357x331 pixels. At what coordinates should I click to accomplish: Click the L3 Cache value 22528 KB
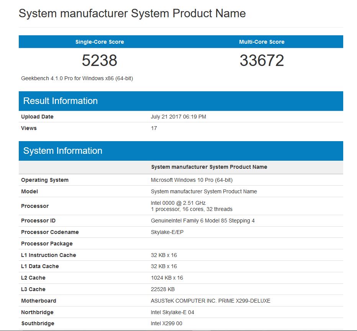click(x=163, y=289)
